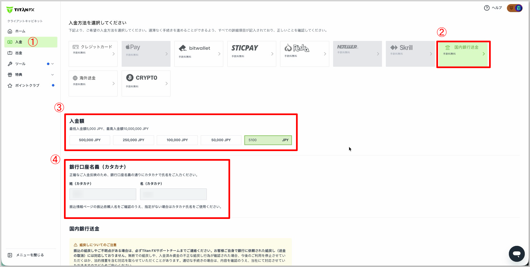Click the wrench tools icon
530x267 pixels.
pyautogui.click(x=10, y=64)
